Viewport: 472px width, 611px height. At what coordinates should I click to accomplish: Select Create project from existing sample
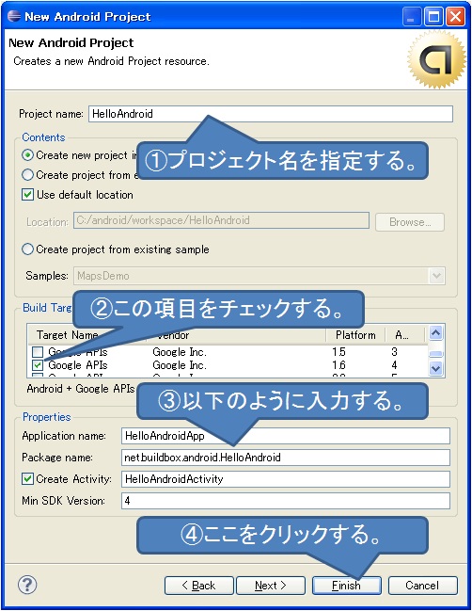click(x=27, y=249)
